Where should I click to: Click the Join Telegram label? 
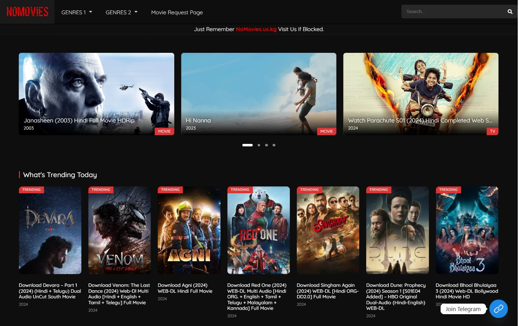[463, 309]
